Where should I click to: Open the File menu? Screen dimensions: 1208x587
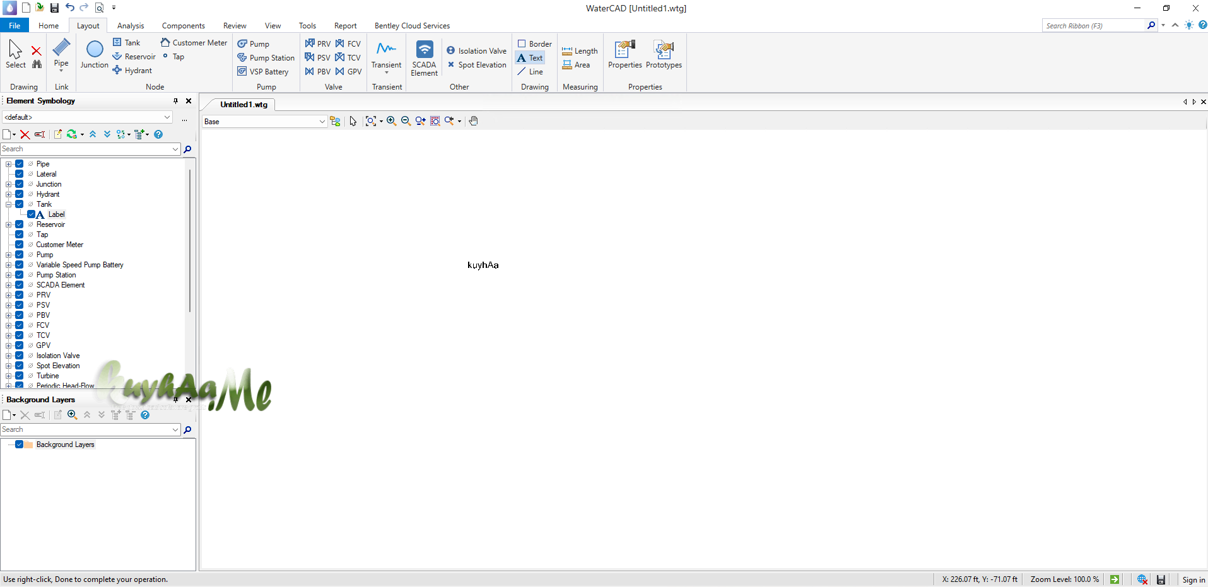point(15,26)
